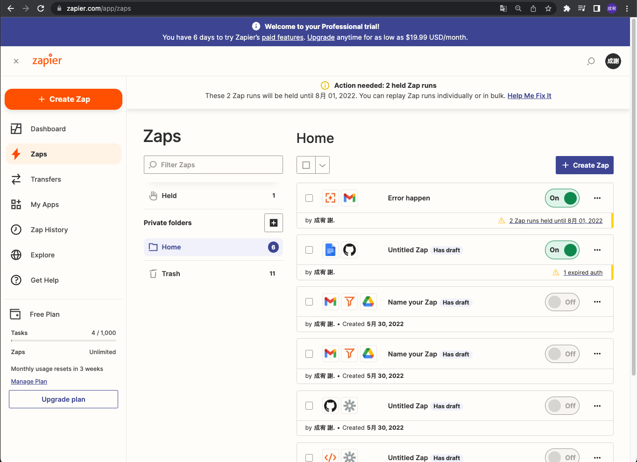Check the Error happen Zap checkbox
The image size is (637, 462).
[309, 198]
